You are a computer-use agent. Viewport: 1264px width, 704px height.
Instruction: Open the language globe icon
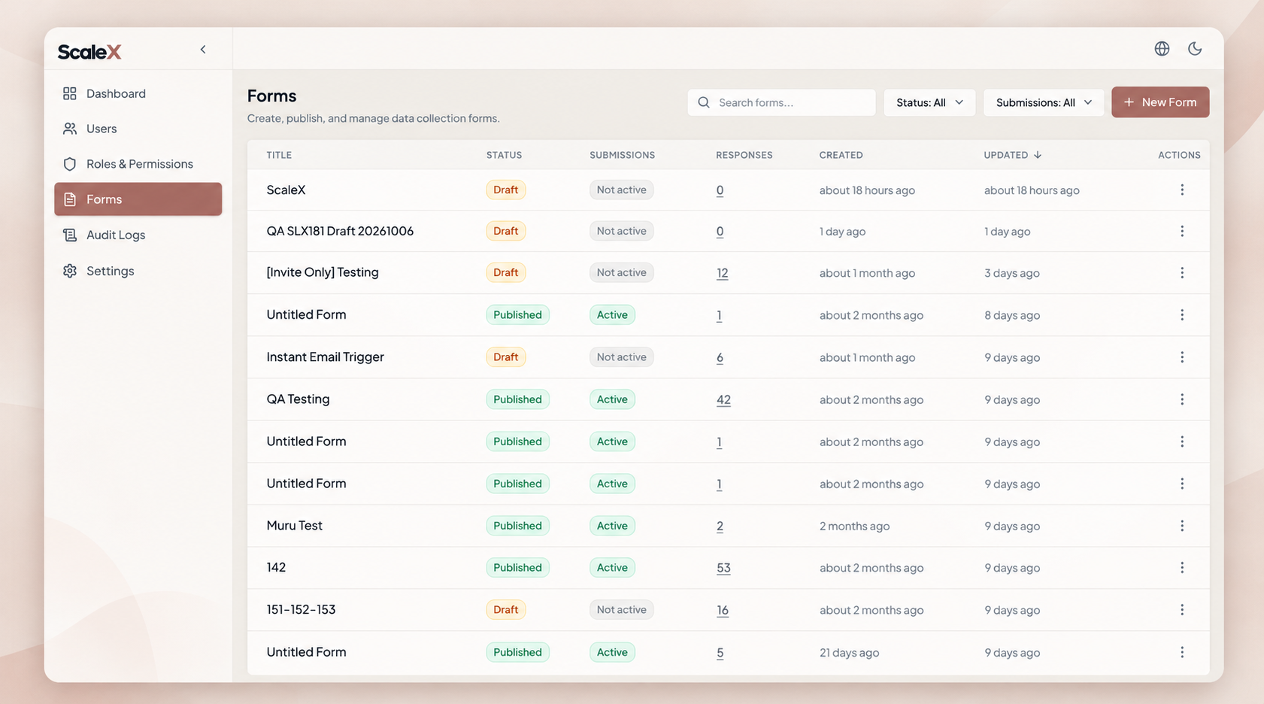tap(1162, 49)
